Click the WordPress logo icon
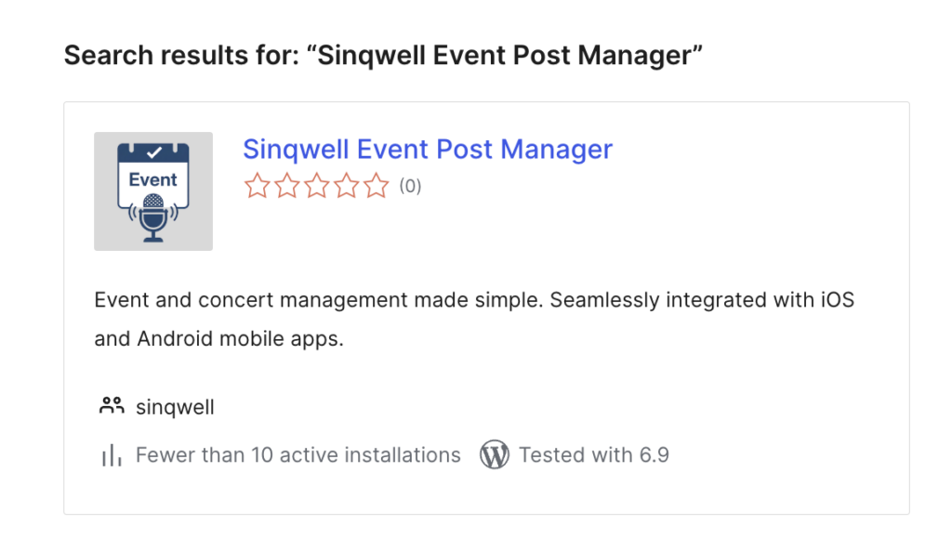The height and width of the screenshot is (538, 952). (495, 455)
